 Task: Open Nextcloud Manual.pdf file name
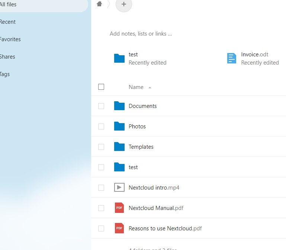tap(156, 208)
